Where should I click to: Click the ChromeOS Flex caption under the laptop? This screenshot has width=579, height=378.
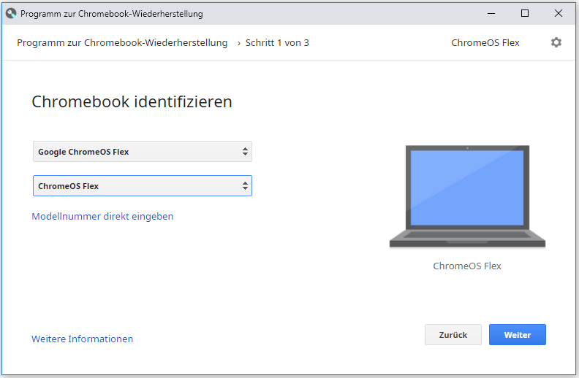tap(467, 266)
